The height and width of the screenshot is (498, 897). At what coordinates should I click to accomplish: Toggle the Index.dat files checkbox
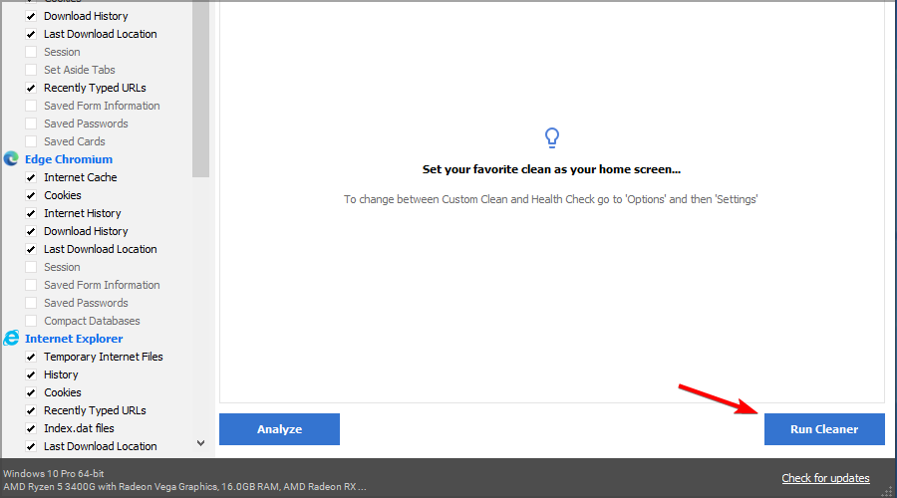click(x=31, y=429)
